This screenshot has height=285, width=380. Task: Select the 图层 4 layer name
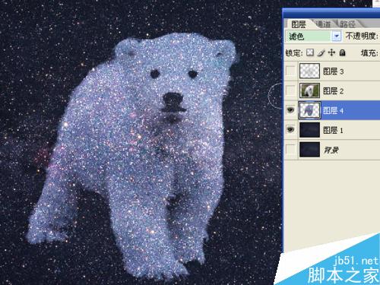coord(334,111)
